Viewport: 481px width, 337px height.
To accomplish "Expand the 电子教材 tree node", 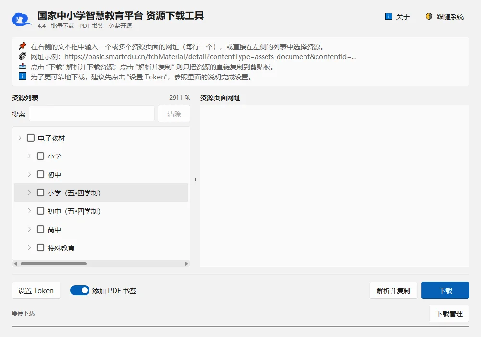I will (20, 138).
